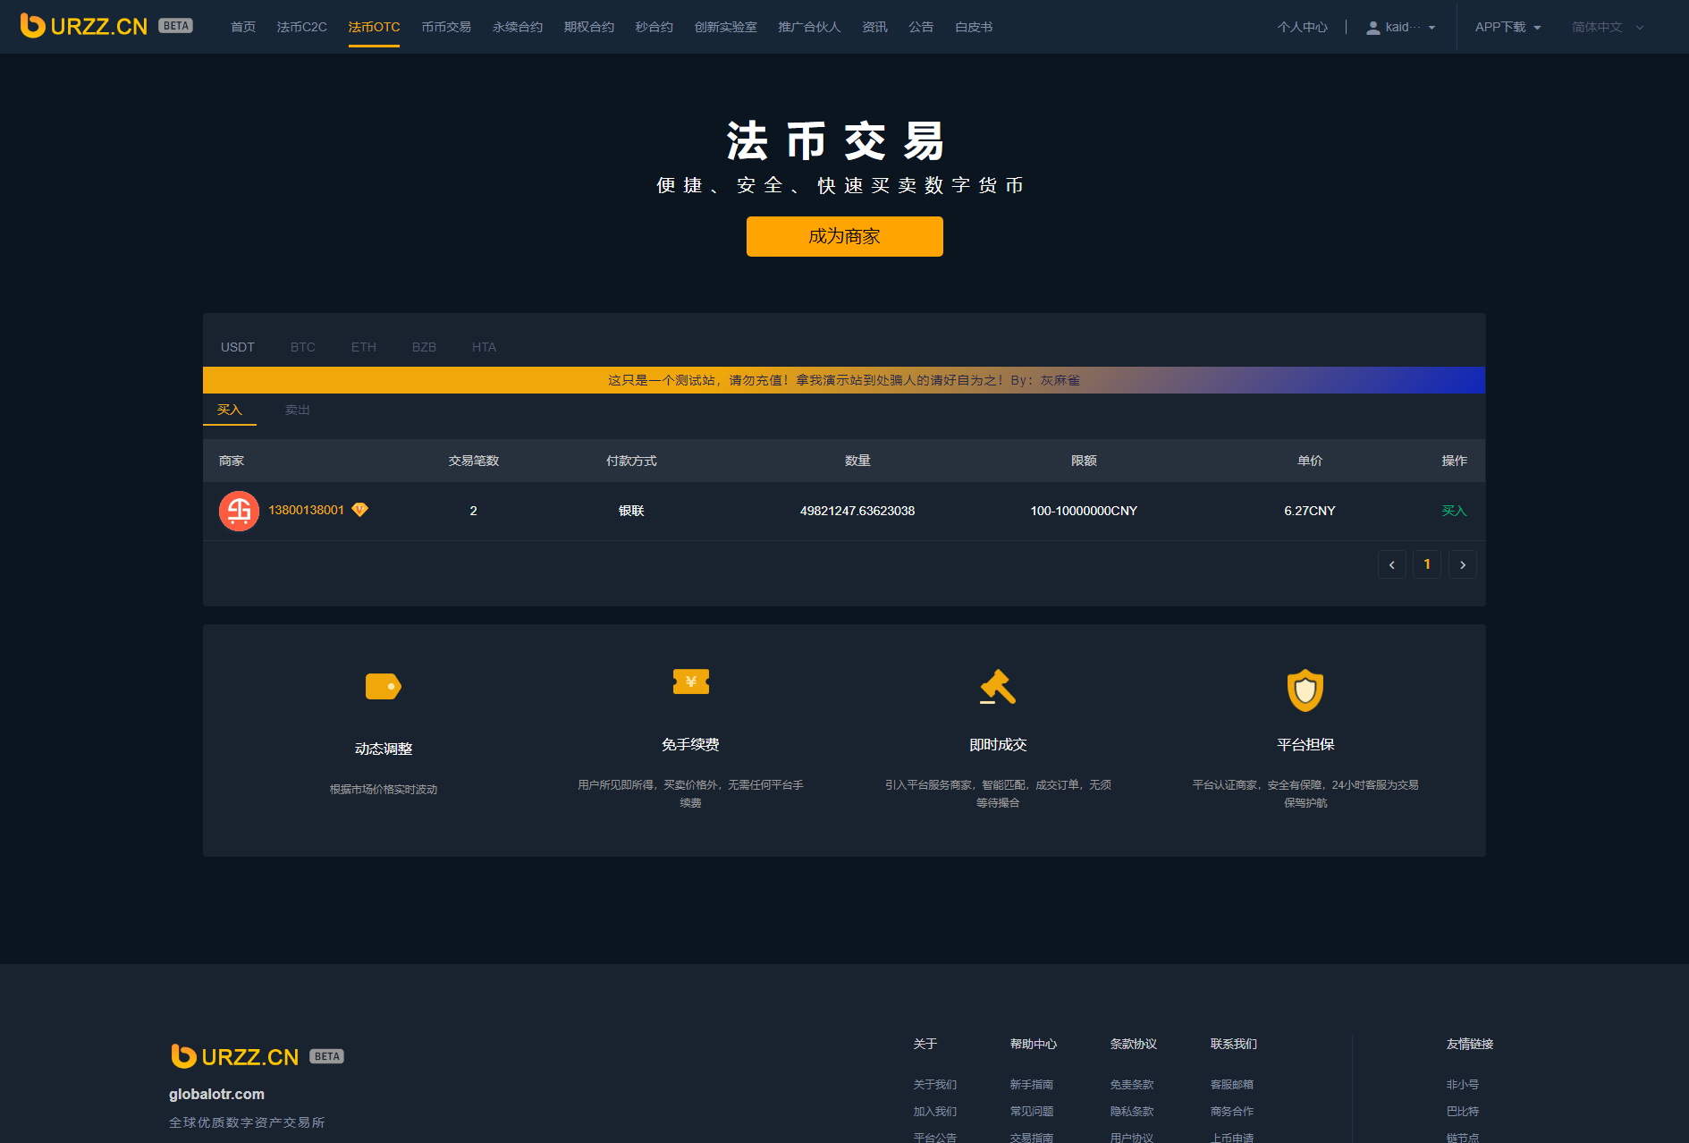Click the fee-free yen ticket icon
The height and width of the screenshot is (1143, 1689).
[x=690, y=682]
